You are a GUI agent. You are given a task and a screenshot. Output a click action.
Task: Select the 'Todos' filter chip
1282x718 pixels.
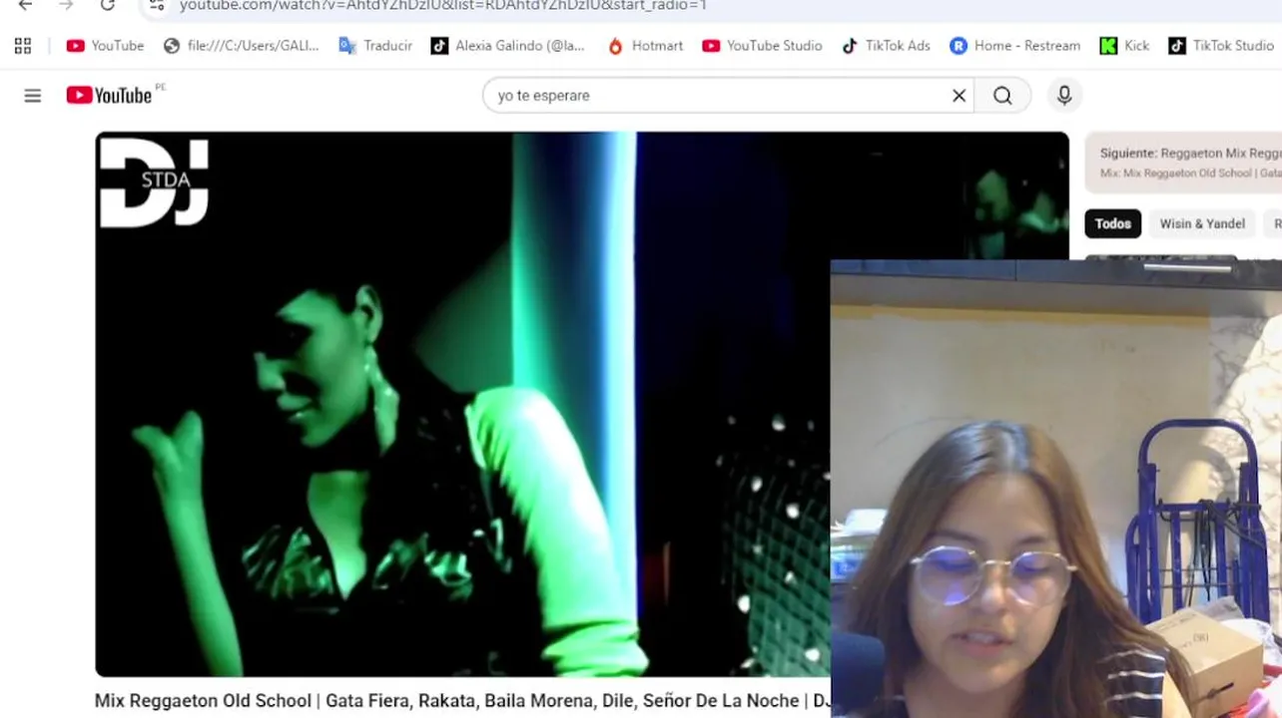(x=1112, y=223)
